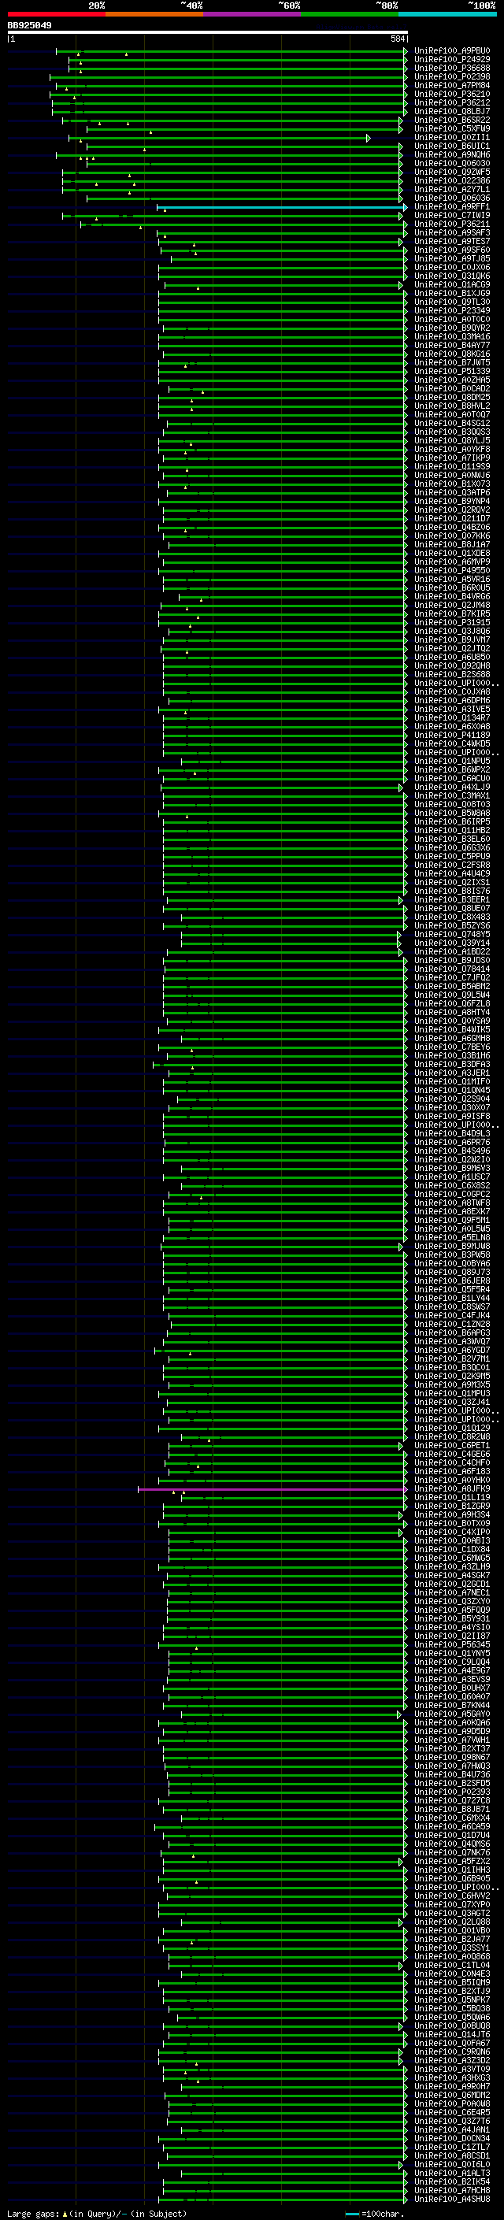Select the UniRef100_A9RFF1 label
Image resolution: width=504 pixels, height=2220 pixels.
tap(451, 207)
